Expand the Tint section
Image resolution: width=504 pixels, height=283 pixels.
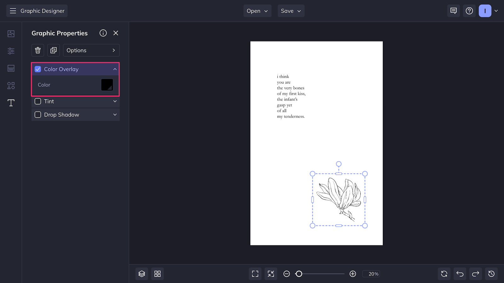115,101
